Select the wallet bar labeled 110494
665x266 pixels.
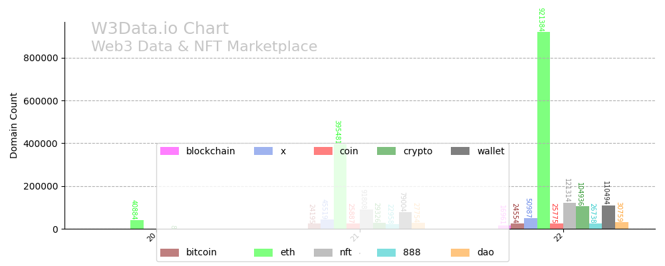[x=608, y=217]
